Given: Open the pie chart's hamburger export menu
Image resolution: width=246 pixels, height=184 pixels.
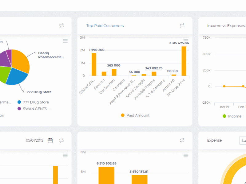Looking at the screenshot, I should [x=65, y=41].
